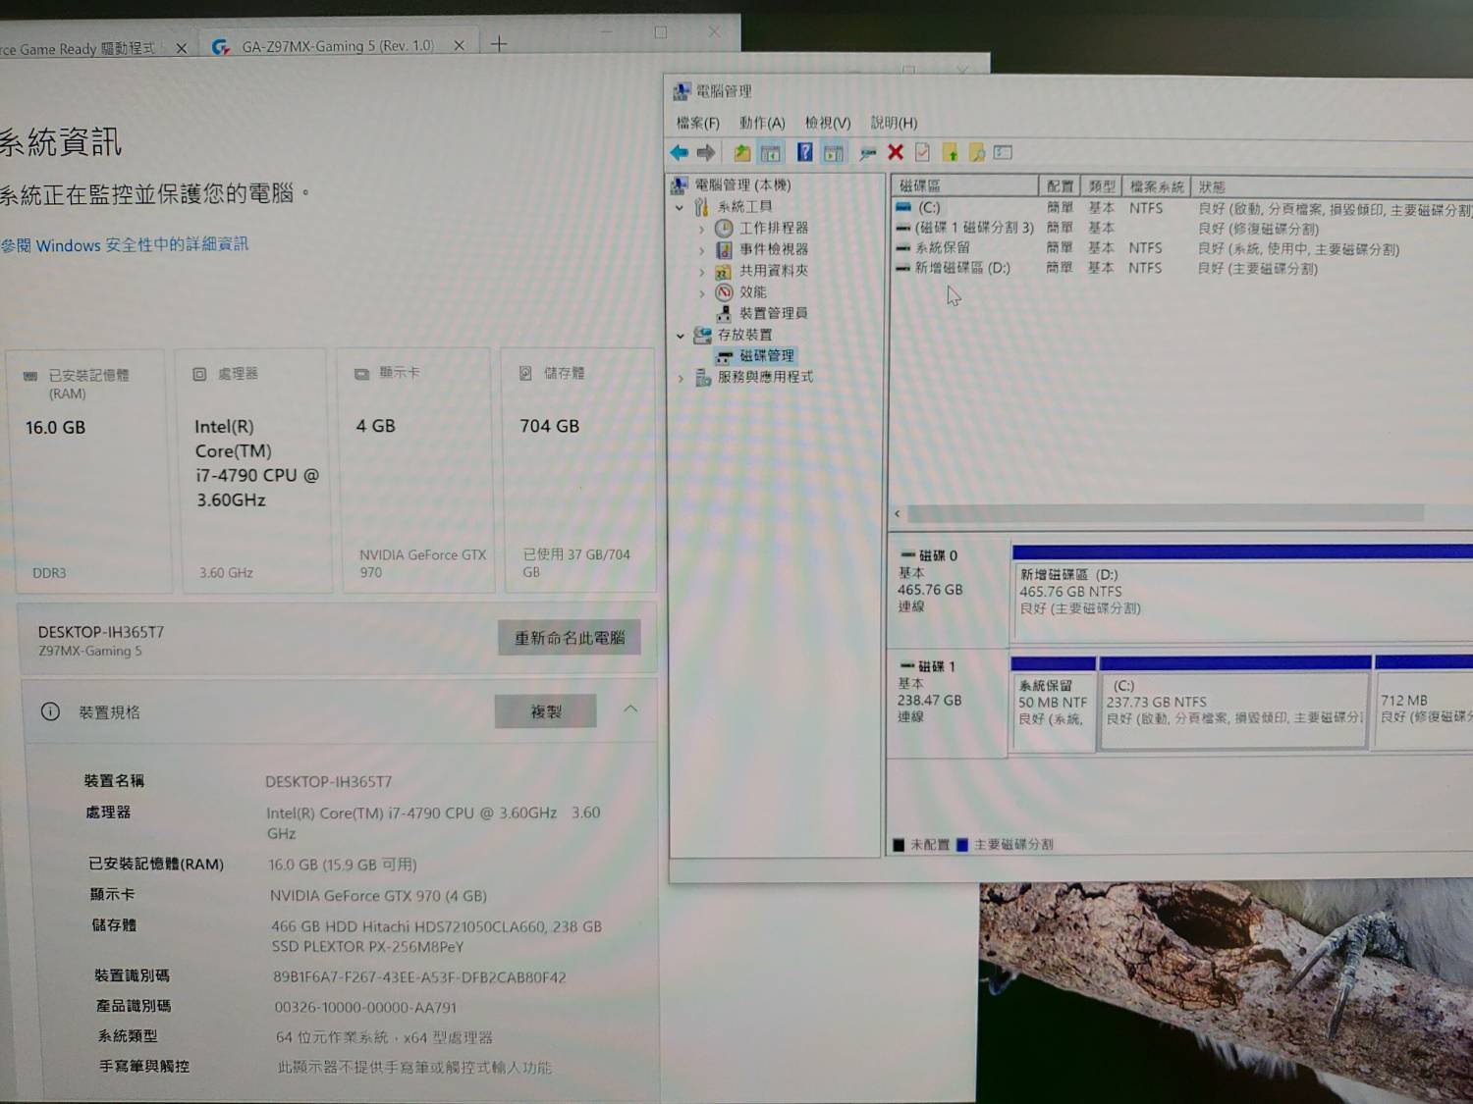Screen dimensions: 1473x1104
Task: Click the Connect/rescan drive toolbar icon
Action: [867, 152]
